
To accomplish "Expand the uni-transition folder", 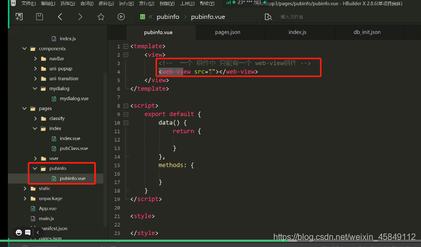I will tap(35, 79).
